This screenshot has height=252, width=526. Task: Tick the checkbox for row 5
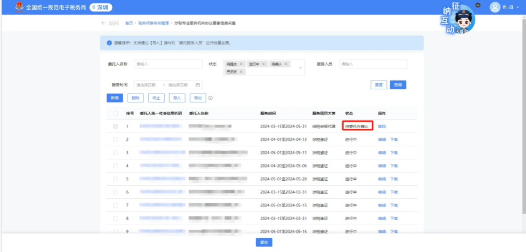(x=115, y=179)
